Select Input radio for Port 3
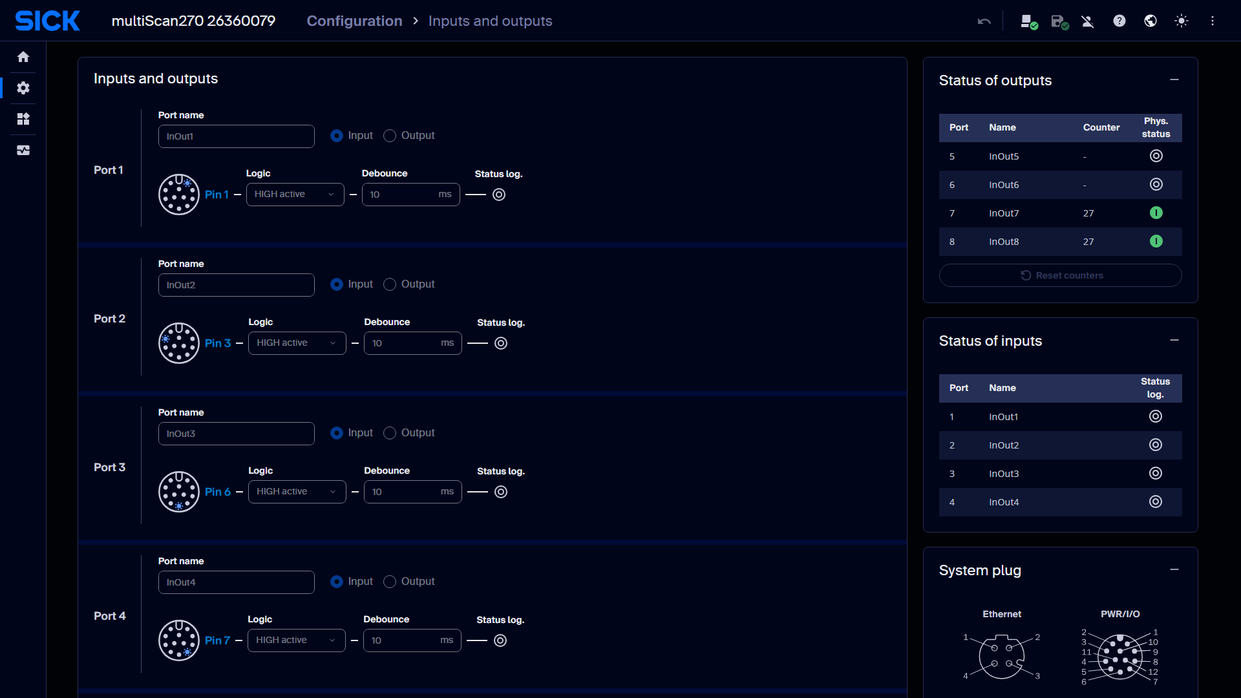Viewport: 1241px width, 698px height. pyautogui.click(x=337, y=433)
